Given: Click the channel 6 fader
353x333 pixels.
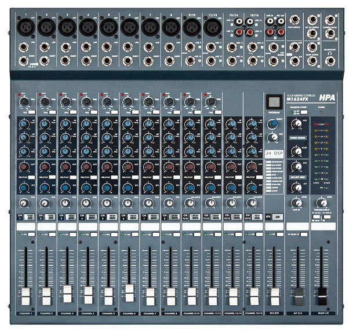Looking at the screenshot, I should click(129, 293).
